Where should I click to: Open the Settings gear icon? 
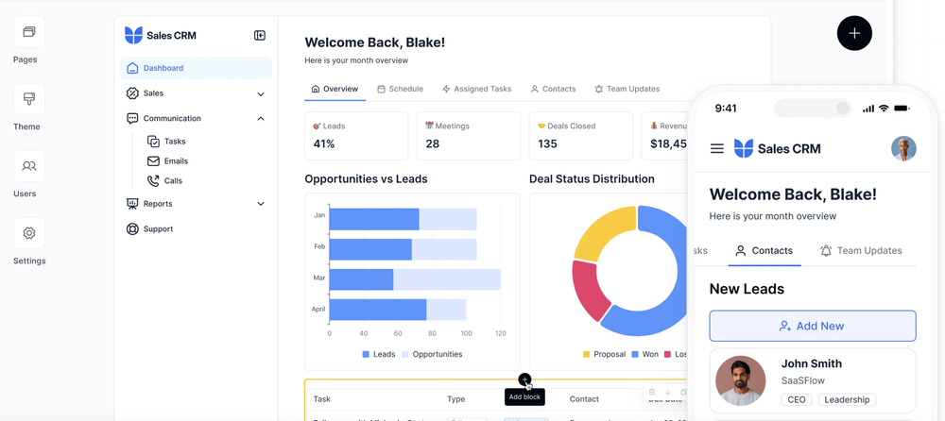(x=29, y=233)
